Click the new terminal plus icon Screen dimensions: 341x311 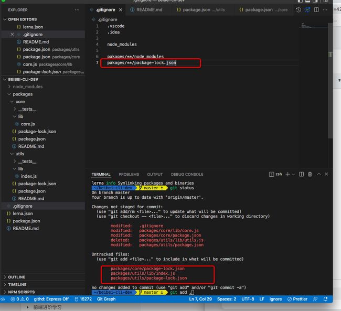287,174
